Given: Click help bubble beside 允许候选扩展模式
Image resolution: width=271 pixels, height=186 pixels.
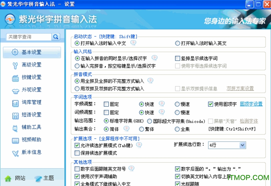Looking at the screenshot, I should [x=139, y=145].
